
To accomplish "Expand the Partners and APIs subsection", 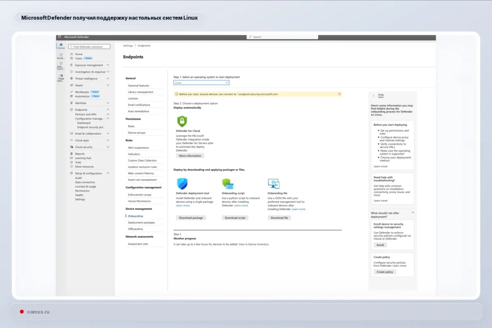I will point(108,114).
